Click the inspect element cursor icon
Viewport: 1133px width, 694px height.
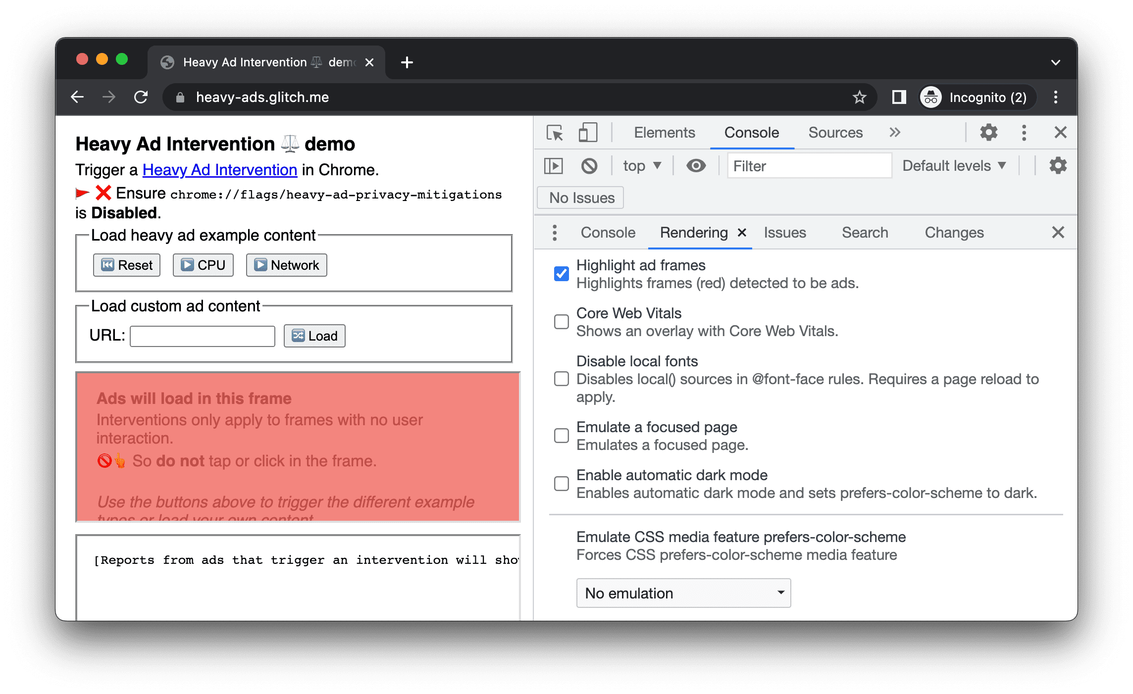(556, 133)
